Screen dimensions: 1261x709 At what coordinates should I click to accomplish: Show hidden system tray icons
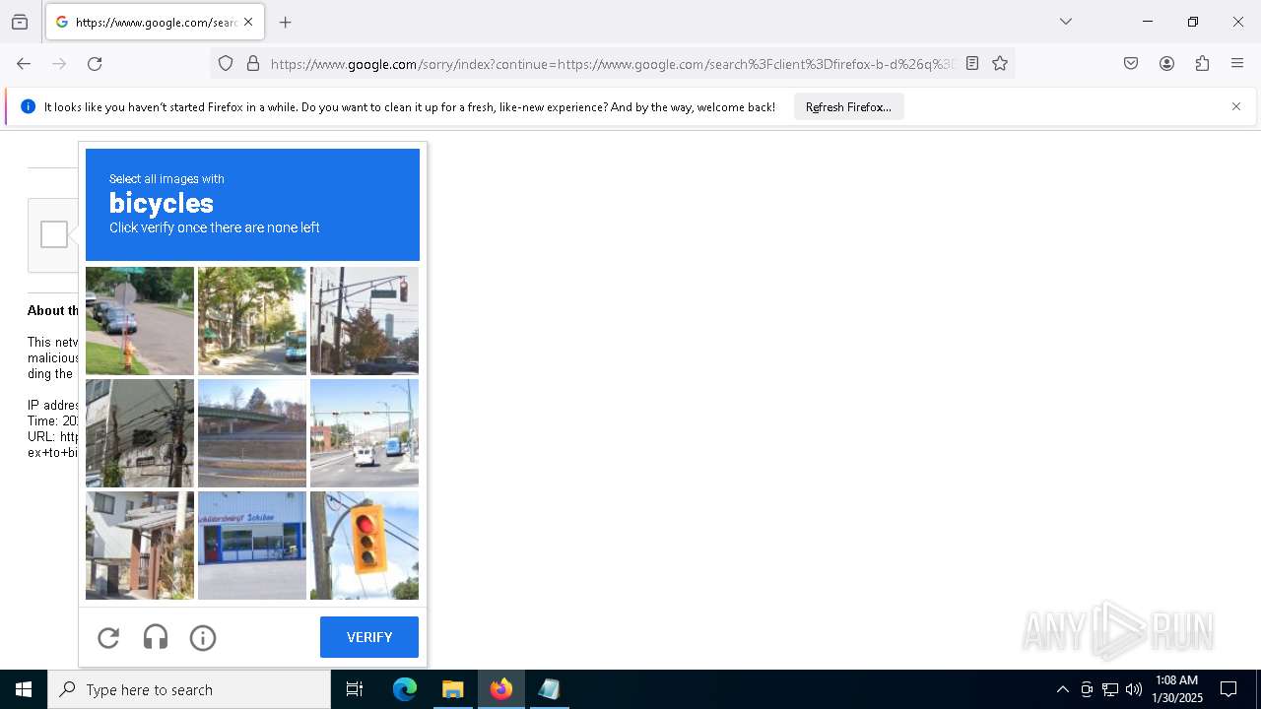coord(1062,689)
